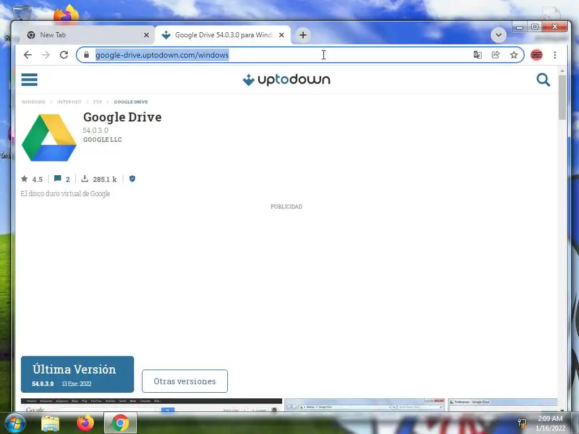Click the 285.1 k downloads icon
Viewport: 579px width, 434px height.
85,179
